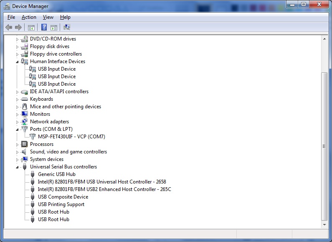Click the Ports (COM & LPT) icon

coord(25,129)
